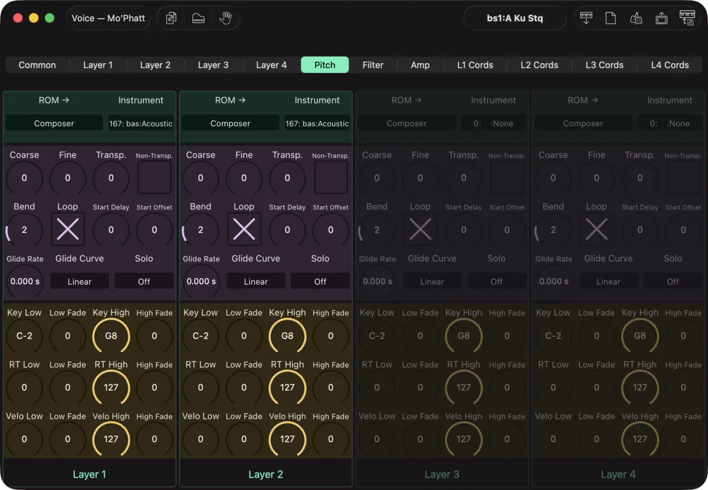Click Layer 1 Key High knob G8
708x490 pixels.
111,336
